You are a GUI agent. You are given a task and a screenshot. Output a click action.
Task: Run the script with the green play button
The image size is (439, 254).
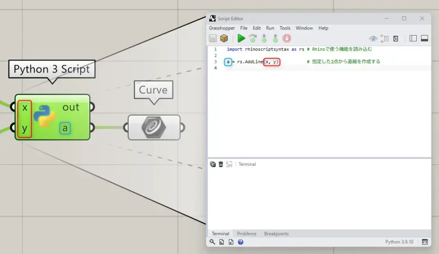[x=241, y=38]
